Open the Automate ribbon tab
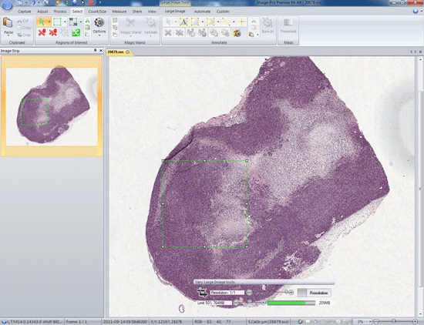The width and height of the screenshot is (424, 325). [x=202, y=12]
